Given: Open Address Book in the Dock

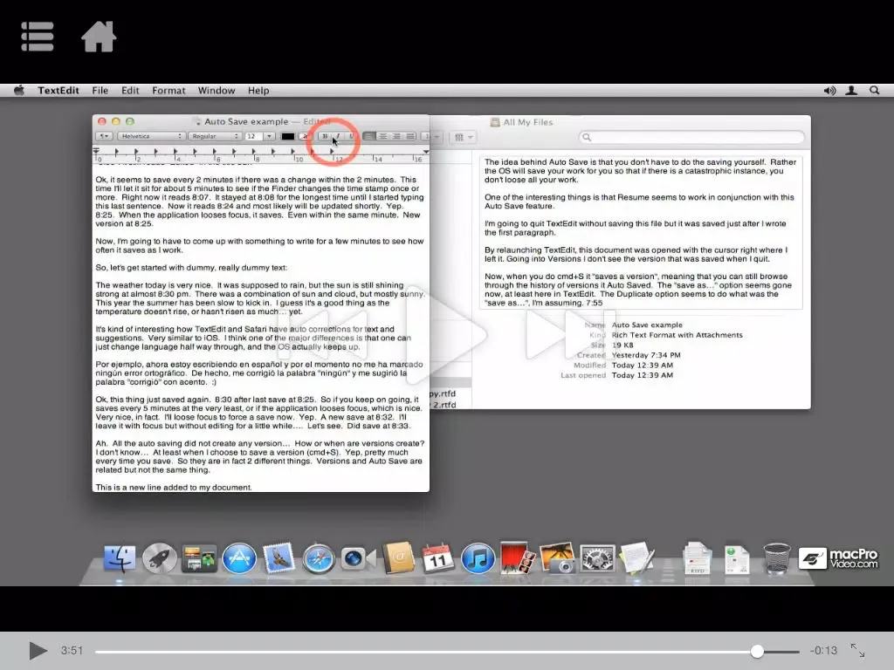Looking at the screenshot, I should 398,558.
